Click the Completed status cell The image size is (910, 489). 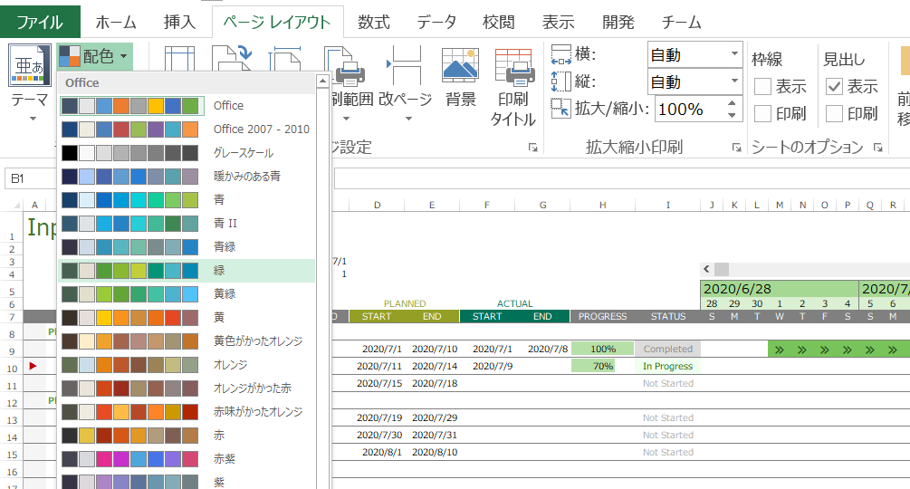[x=668, y=349]
